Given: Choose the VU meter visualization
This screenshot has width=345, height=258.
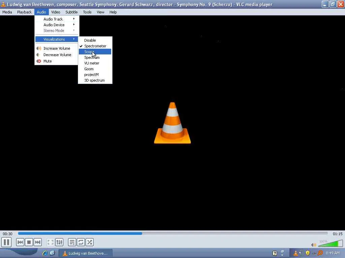Looking at the screenshot, I should 95,63.
